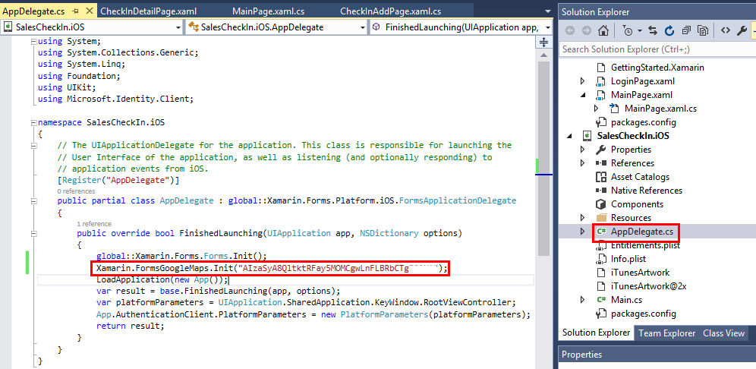Select Solution Explorer bottom tab
This screenshot has height=369, width=756.
(596, 333)
